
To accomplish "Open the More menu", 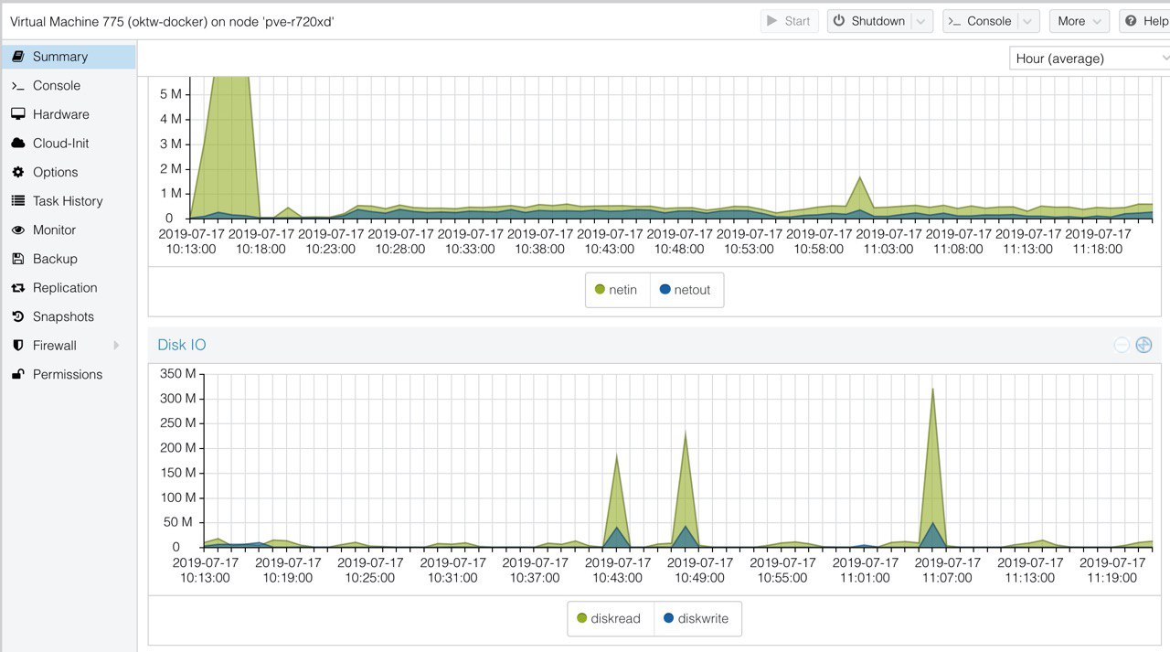I will [x=1080, y=21].
